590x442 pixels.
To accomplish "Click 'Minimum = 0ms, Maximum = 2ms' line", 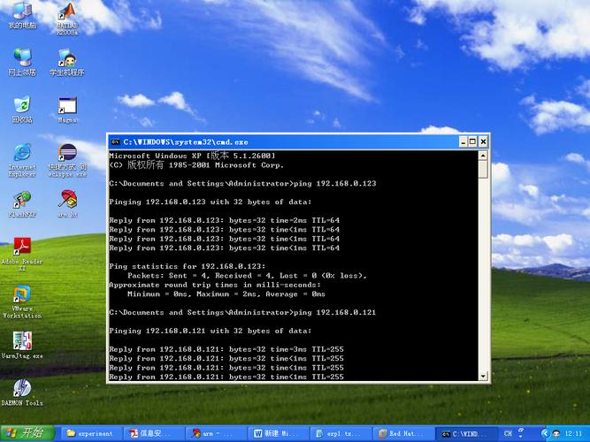I will [226, 294].
